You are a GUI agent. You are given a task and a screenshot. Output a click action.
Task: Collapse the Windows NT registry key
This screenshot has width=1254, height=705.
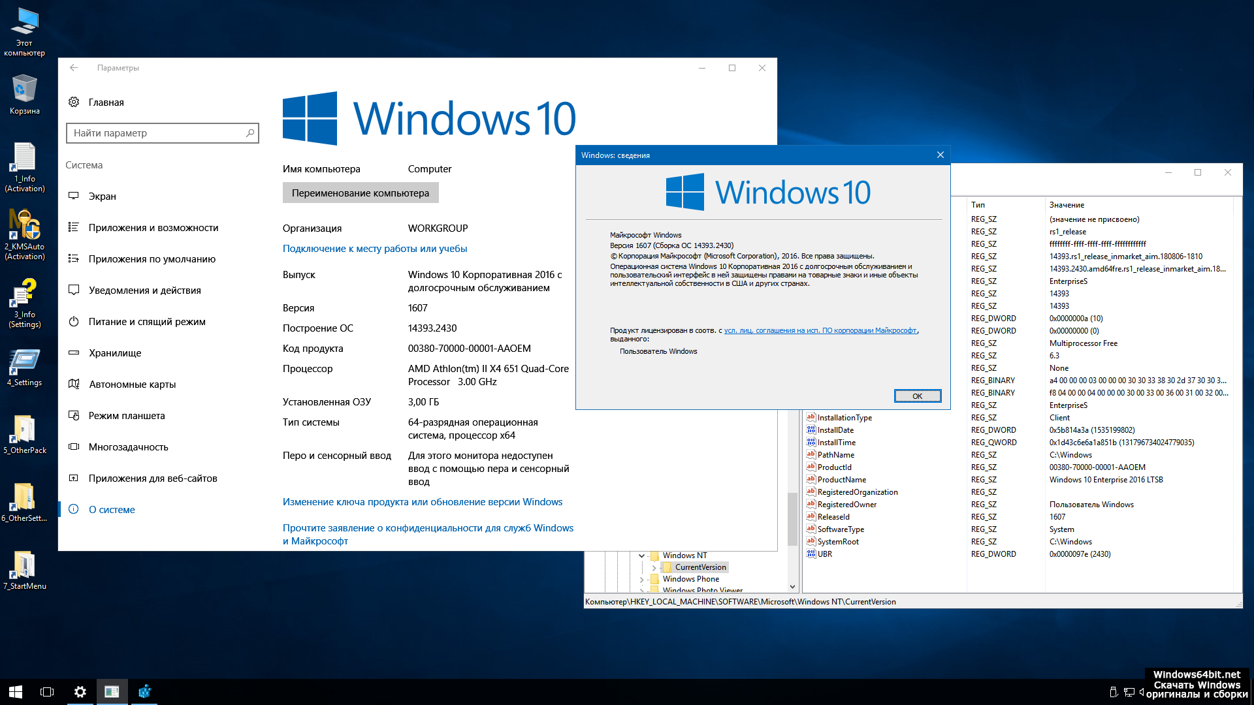pyautogui.click(x=641, y=556)
